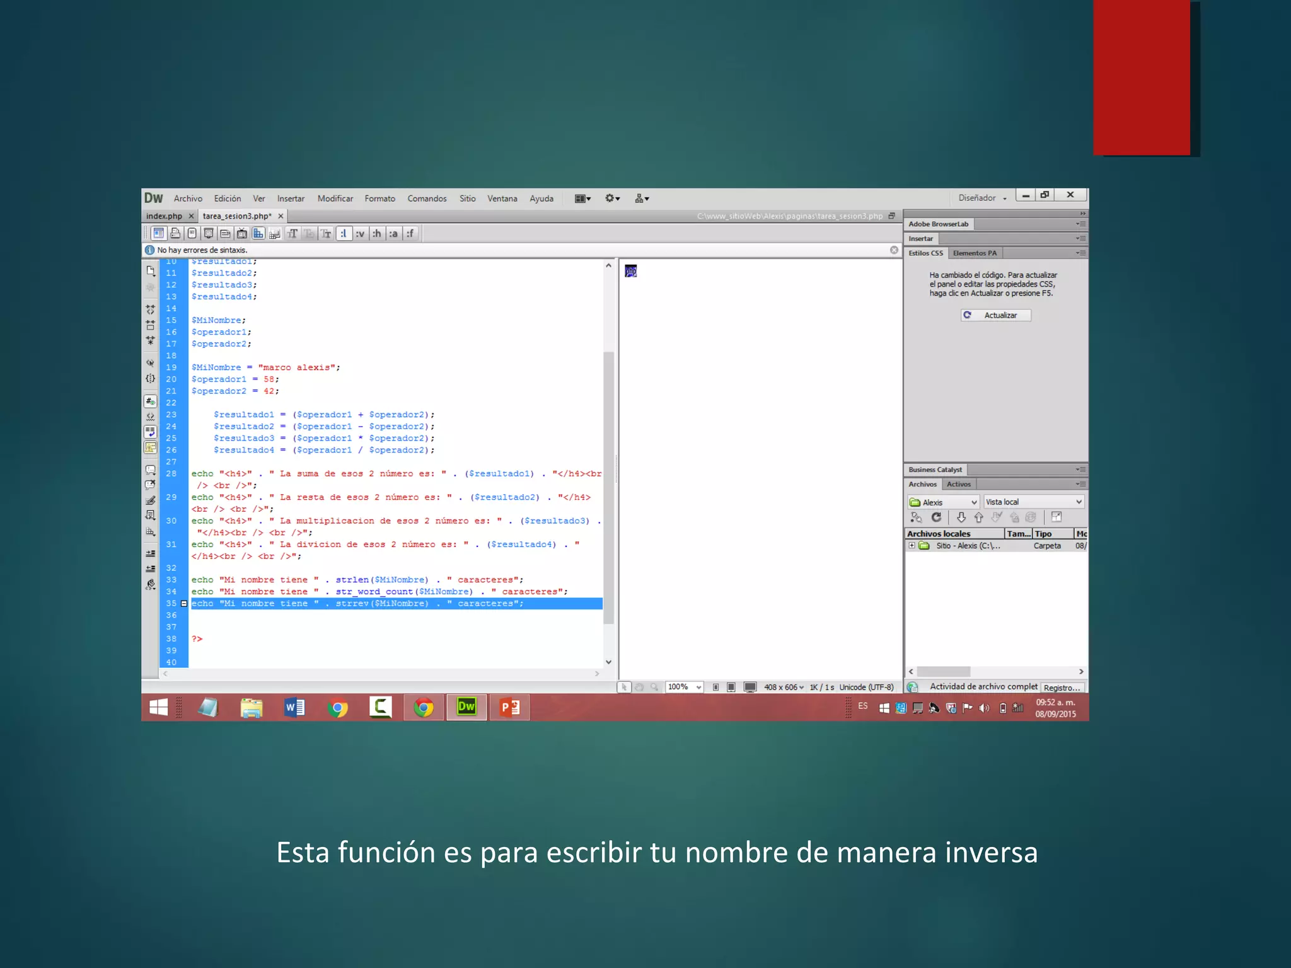1291x968 pixels.
Task: Put files to server arrow
Action: [978, 517]
